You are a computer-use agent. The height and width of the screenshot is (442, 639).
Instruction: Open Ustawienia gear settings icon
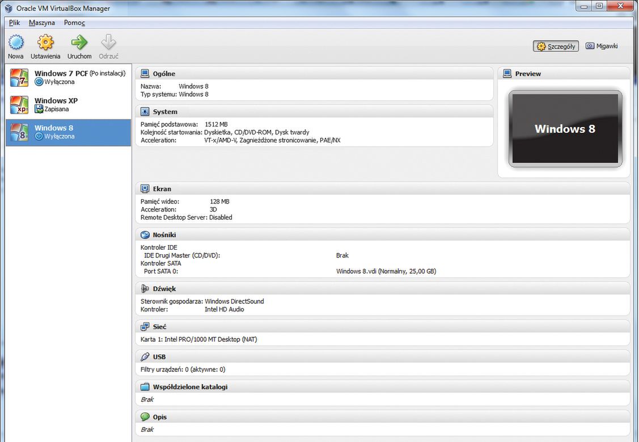(45, 43)
